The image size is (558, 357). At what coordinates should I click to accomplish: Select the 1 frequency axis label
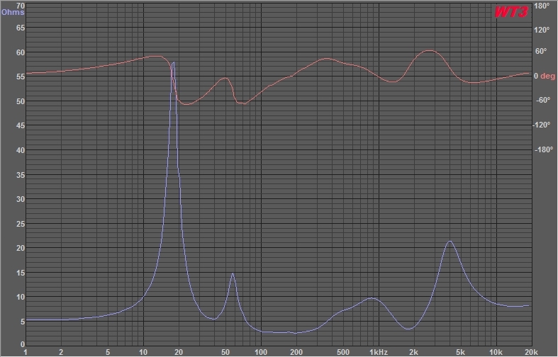pyautogui.click(x=26, y=352)
